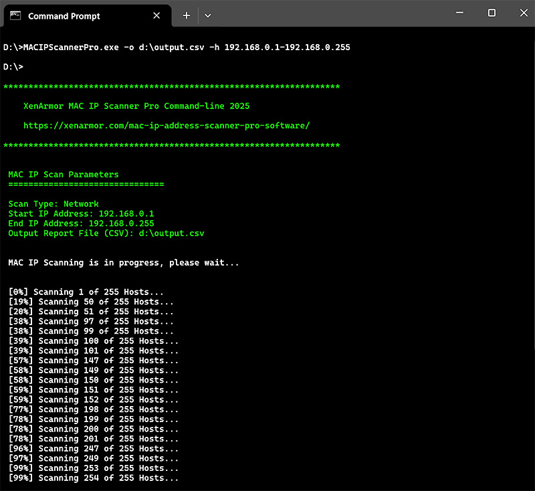Image resolution: width=535 pixels, height=491 pixels.
Task: Close the Command Prompt tab
Action: coord(156,15)
